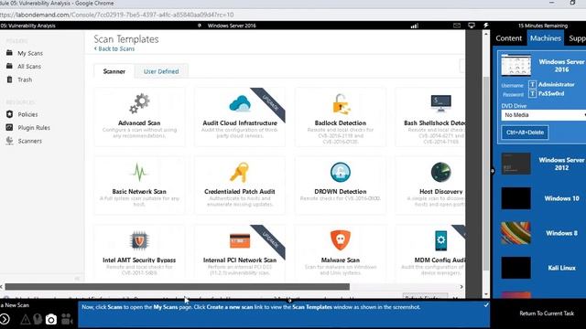Click the All Scans folder icon
Image resolution: width=586 pixels, height=329 pixels.
click(x=9, y=66)
